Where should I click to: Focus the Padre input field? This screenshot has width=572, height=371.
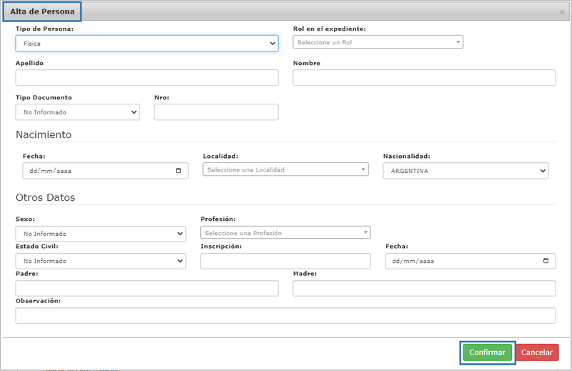click(x=147, y=288)
